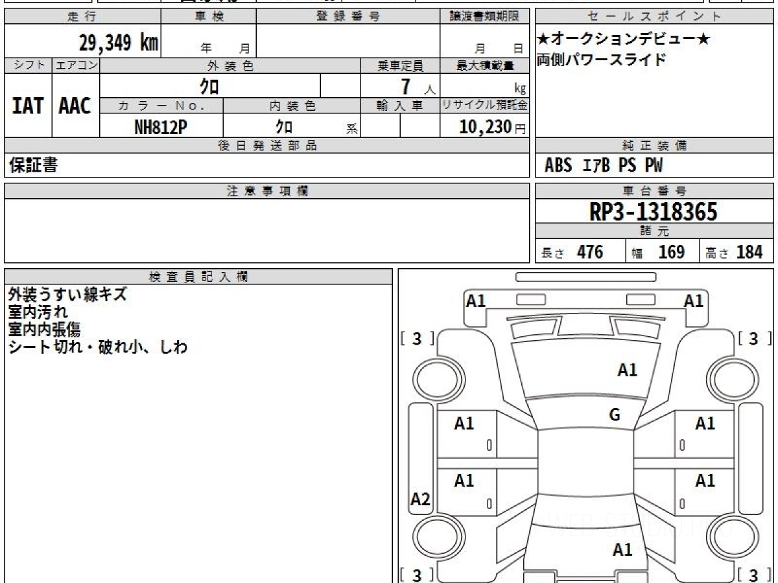778x583 pixels.
Task: Click the シフト column header
Action: pyautogui.click(x=29, y=65)
